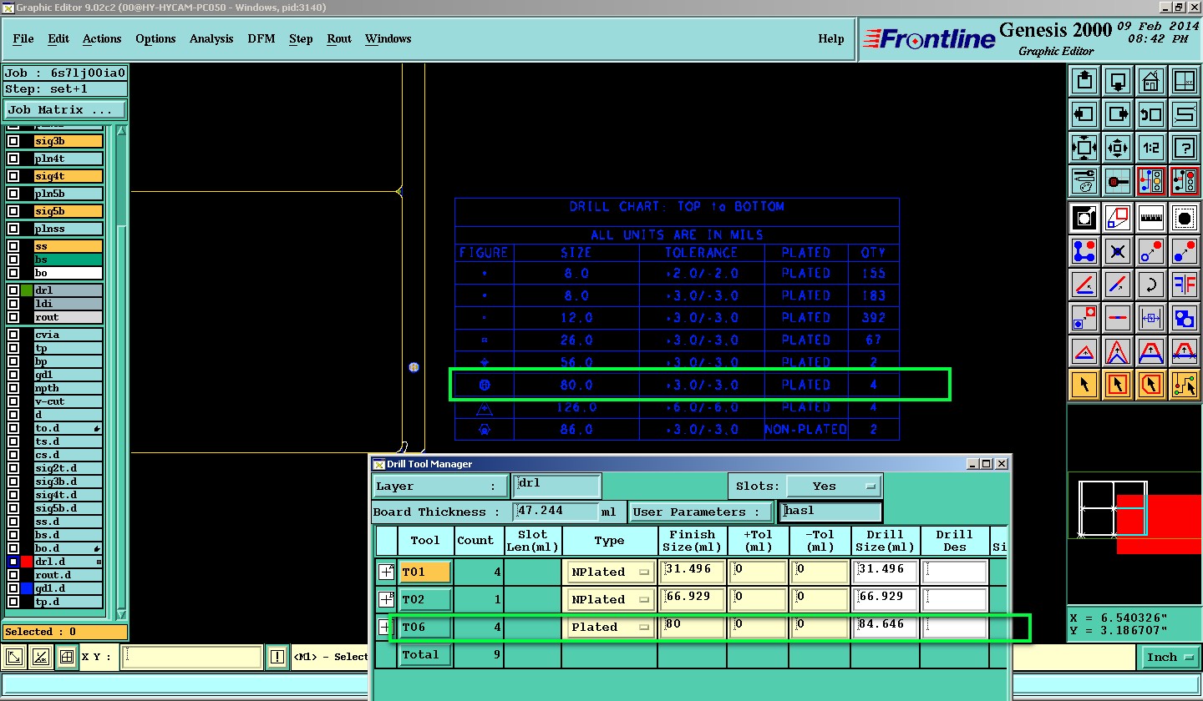Click the 1:2 zoom scale icon
This screenshot has height=701, width=1203.
[1151, 148]
